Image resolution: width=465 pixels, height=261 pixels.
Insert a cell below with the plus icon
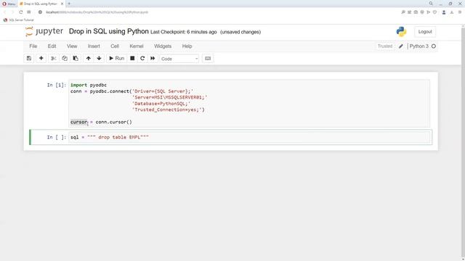(x=41, y=58)
